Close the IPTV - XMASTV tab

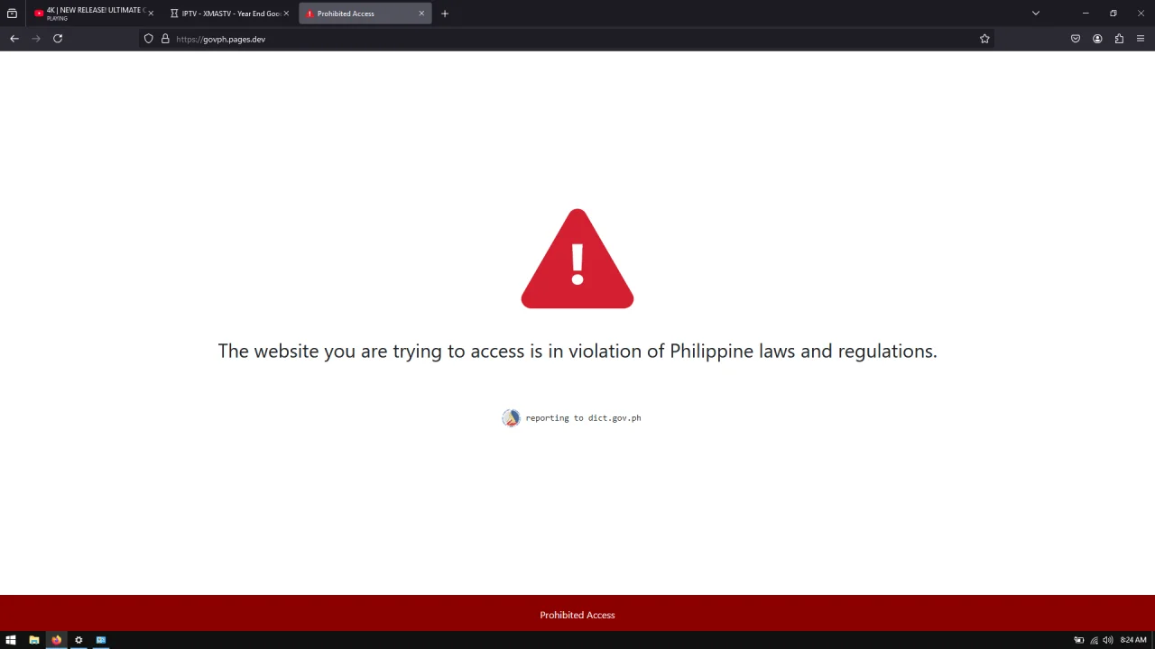click(x=286, y=14)
